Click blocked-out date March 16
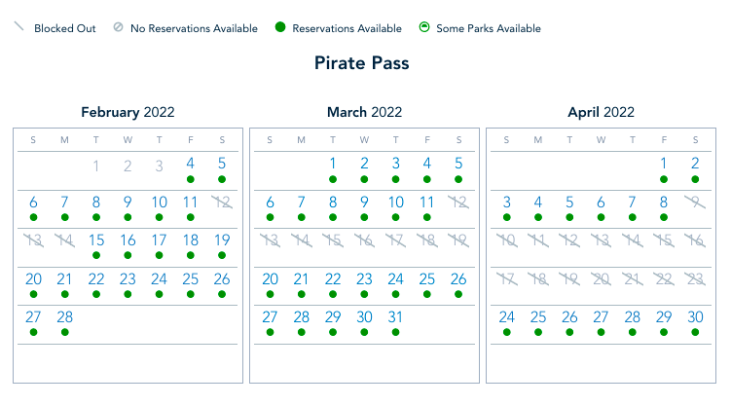The image size is (731, 406). click(x=364, y=240)
